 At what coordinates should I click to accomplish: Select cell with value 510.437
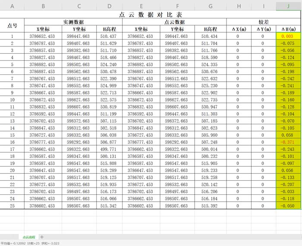pos(109,37)
